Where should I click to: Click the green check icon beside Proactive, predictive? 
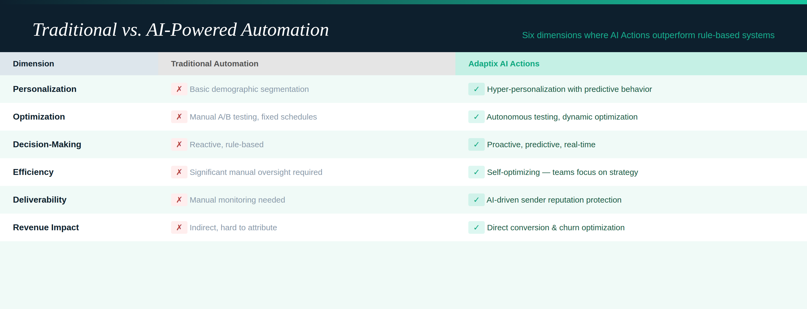476,144
